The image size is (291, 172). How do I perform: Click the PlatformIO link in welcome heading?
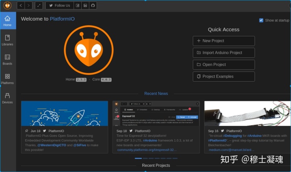pos(62,19)
